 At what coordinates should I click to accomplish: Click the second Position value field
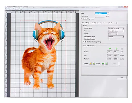tap(116, 59)
